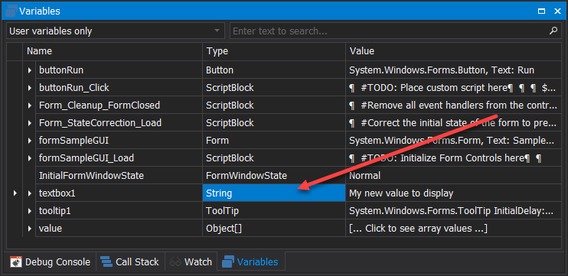Sort by the Value column header
Screen dimensions: 568x276
453,51
